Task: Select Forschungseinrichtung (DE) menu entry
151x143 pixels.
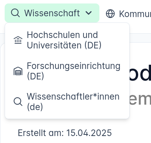Action: pos(67,71)
